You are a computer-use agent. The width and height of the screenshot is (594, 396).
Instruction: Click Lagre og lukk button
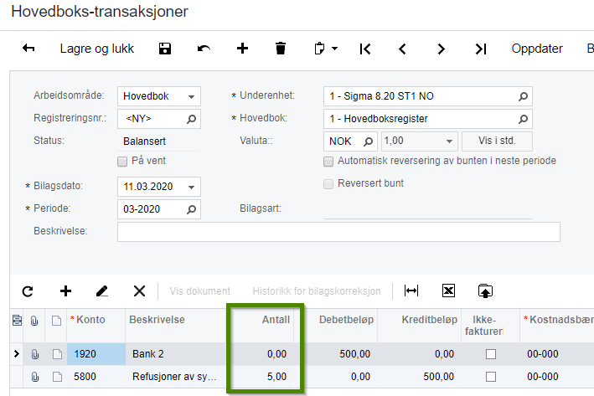click(97, 49)
